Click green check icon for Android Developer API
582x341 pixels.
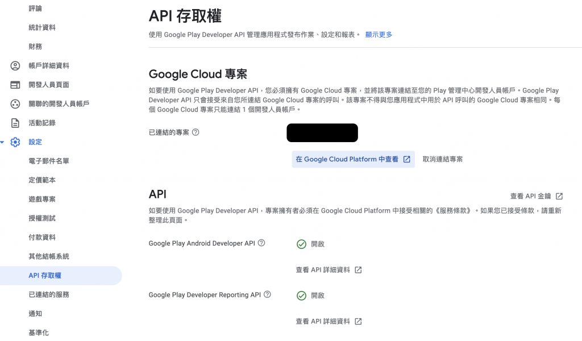point(301,244)
